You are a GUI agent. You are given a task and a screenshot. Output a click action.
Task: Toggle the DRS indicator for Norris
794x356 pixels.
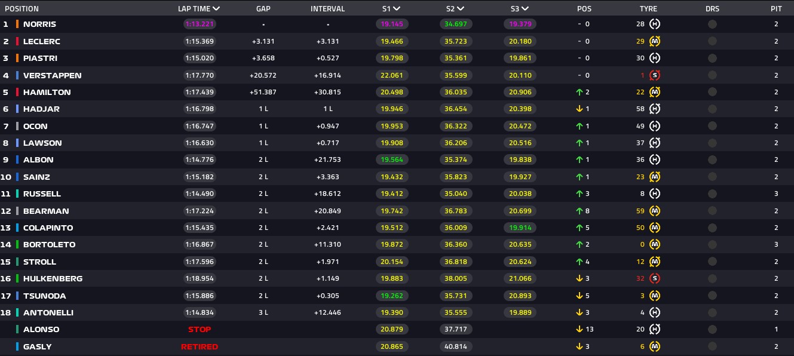coord(712,24)
